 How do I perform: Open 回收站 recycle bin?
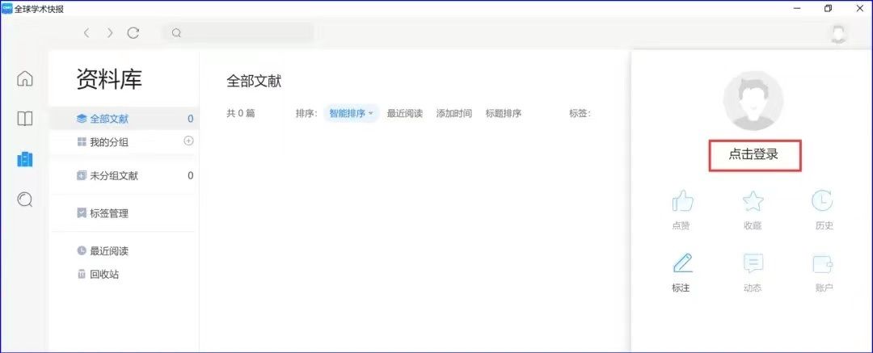(x=104, y=274)
